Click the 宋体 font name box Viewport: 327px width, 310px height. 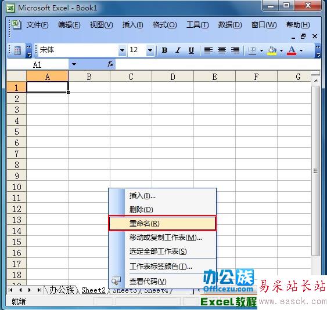(78, 50)
